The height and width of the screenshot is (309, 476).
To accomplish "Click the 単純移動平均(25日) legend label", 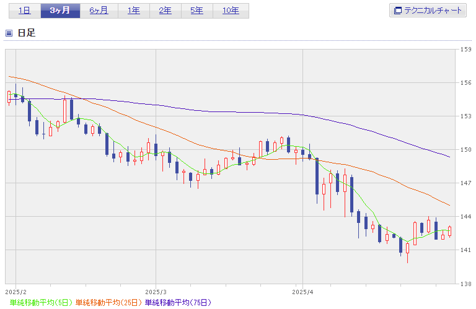I will pyautogui.click(x=108, y=302).
